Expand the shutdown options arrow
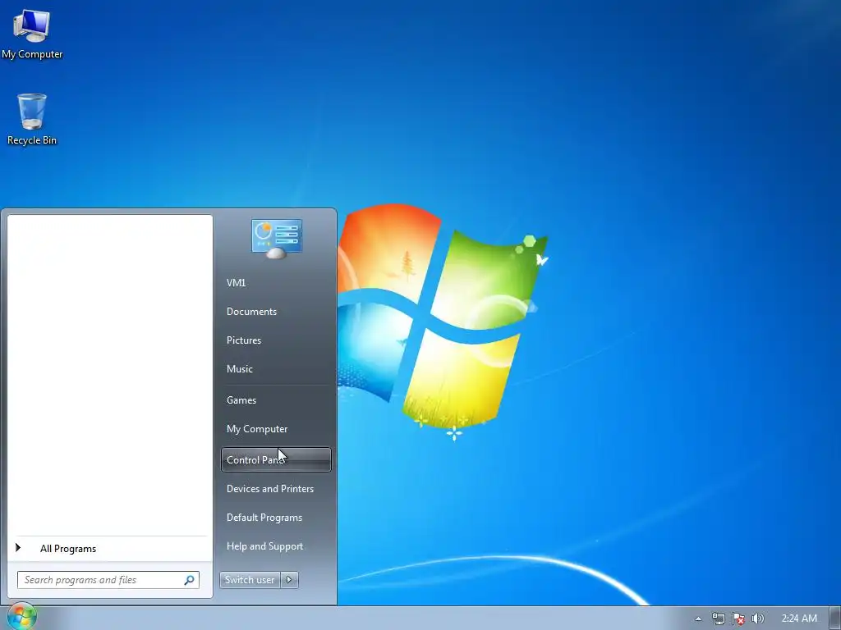The width and height of the screenshot is (841, 630). click(x=290, y=580)
